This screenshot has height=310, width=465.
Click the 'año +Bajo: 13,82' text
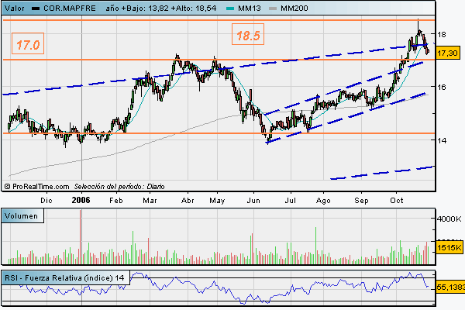pos(137,9)
